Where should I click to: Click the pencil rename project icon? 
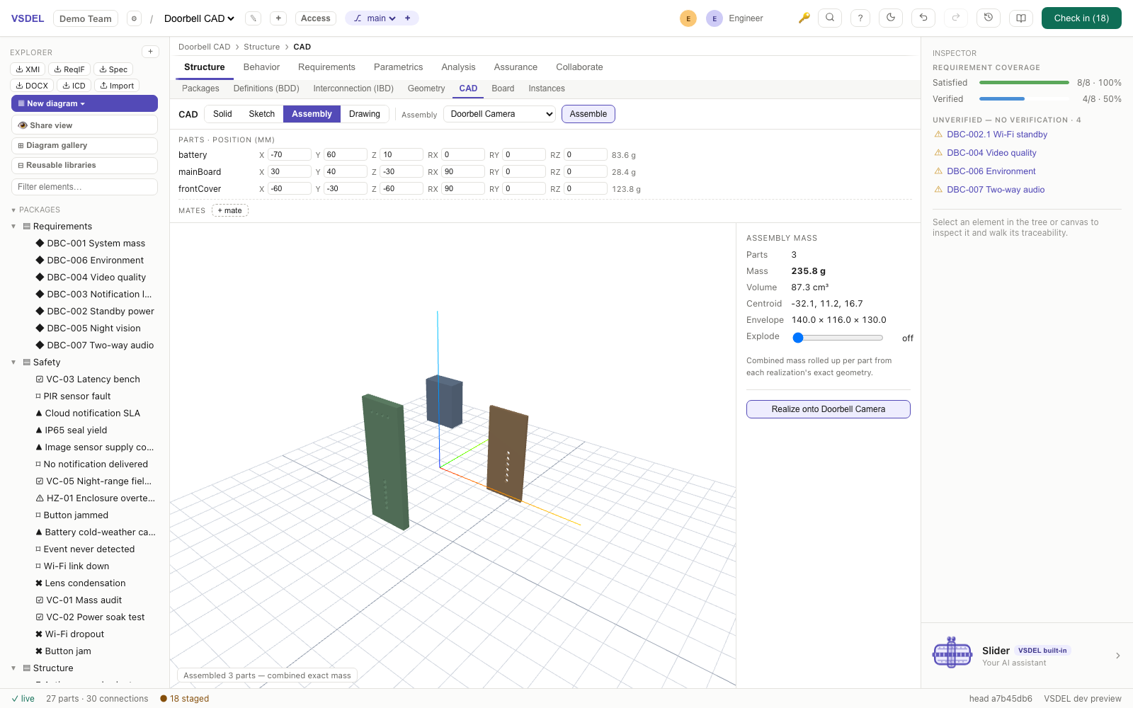click(253, 18)
